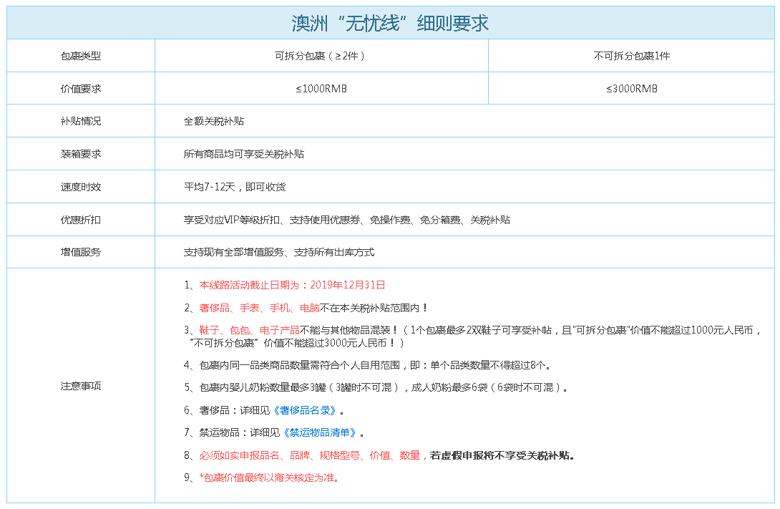
Task: Select the 注意事项 row label
Action: coord(81,386)
